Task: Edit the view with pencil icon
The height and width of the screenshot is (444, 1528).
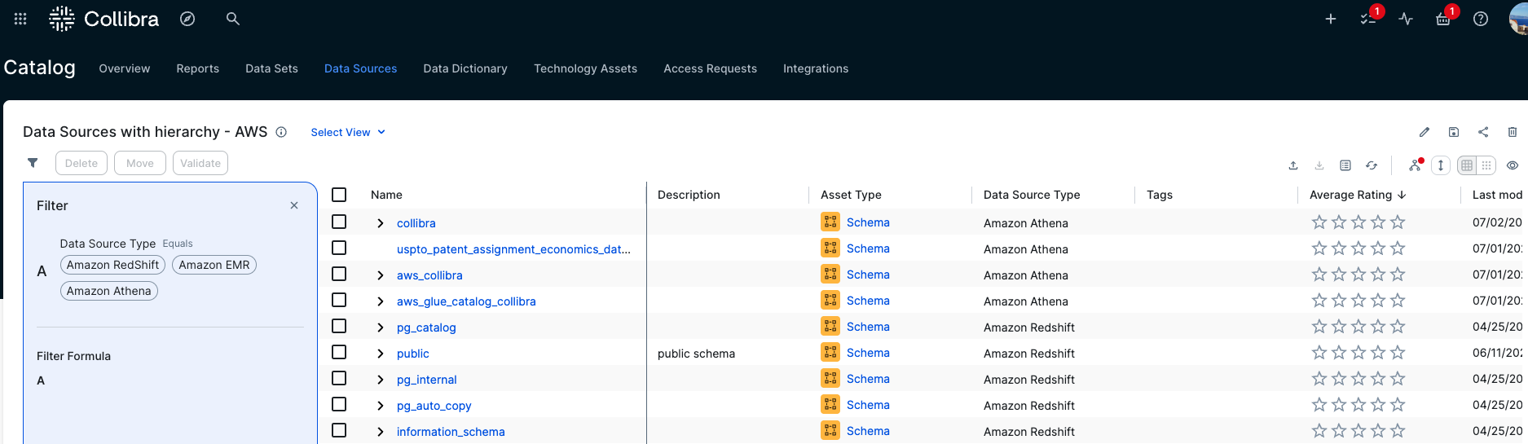Action: [1425, 132]
